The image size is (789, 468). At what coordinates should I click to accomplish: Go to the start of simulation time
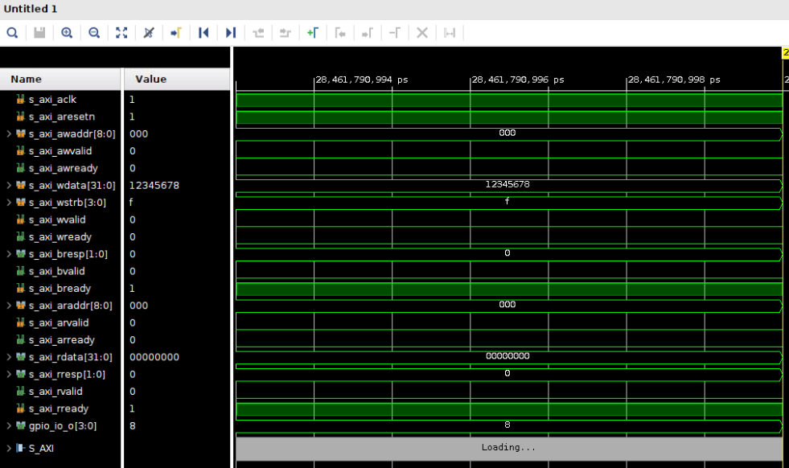pyautogui.click(x=203, y=33)
